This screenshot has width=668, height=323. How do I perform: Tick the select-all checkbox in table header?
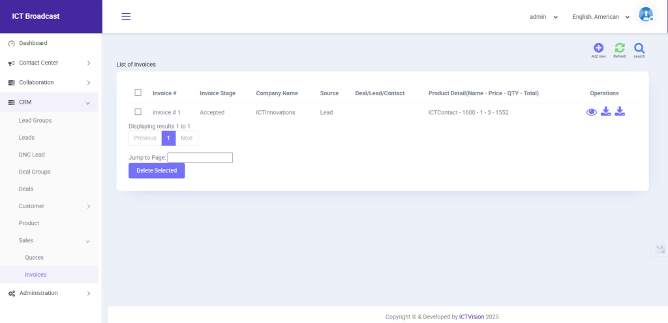point(138,93)
